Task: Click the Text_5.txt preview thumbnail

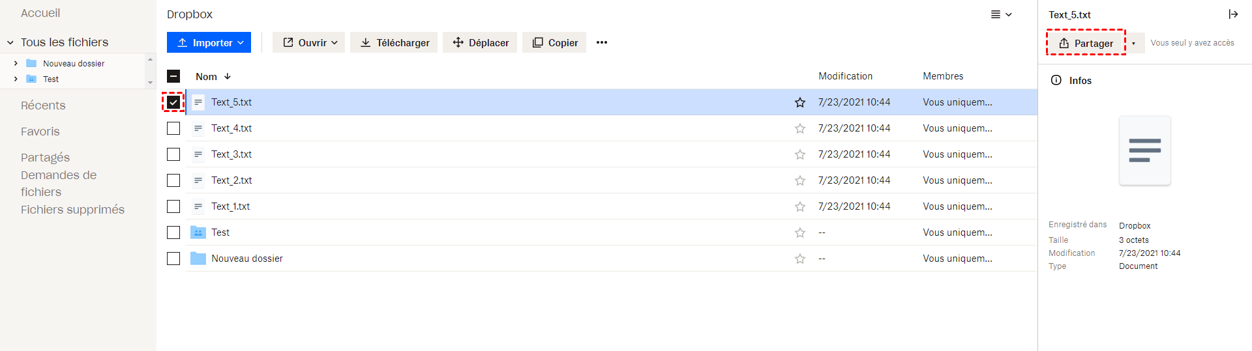Action: tap(1144, 150)
